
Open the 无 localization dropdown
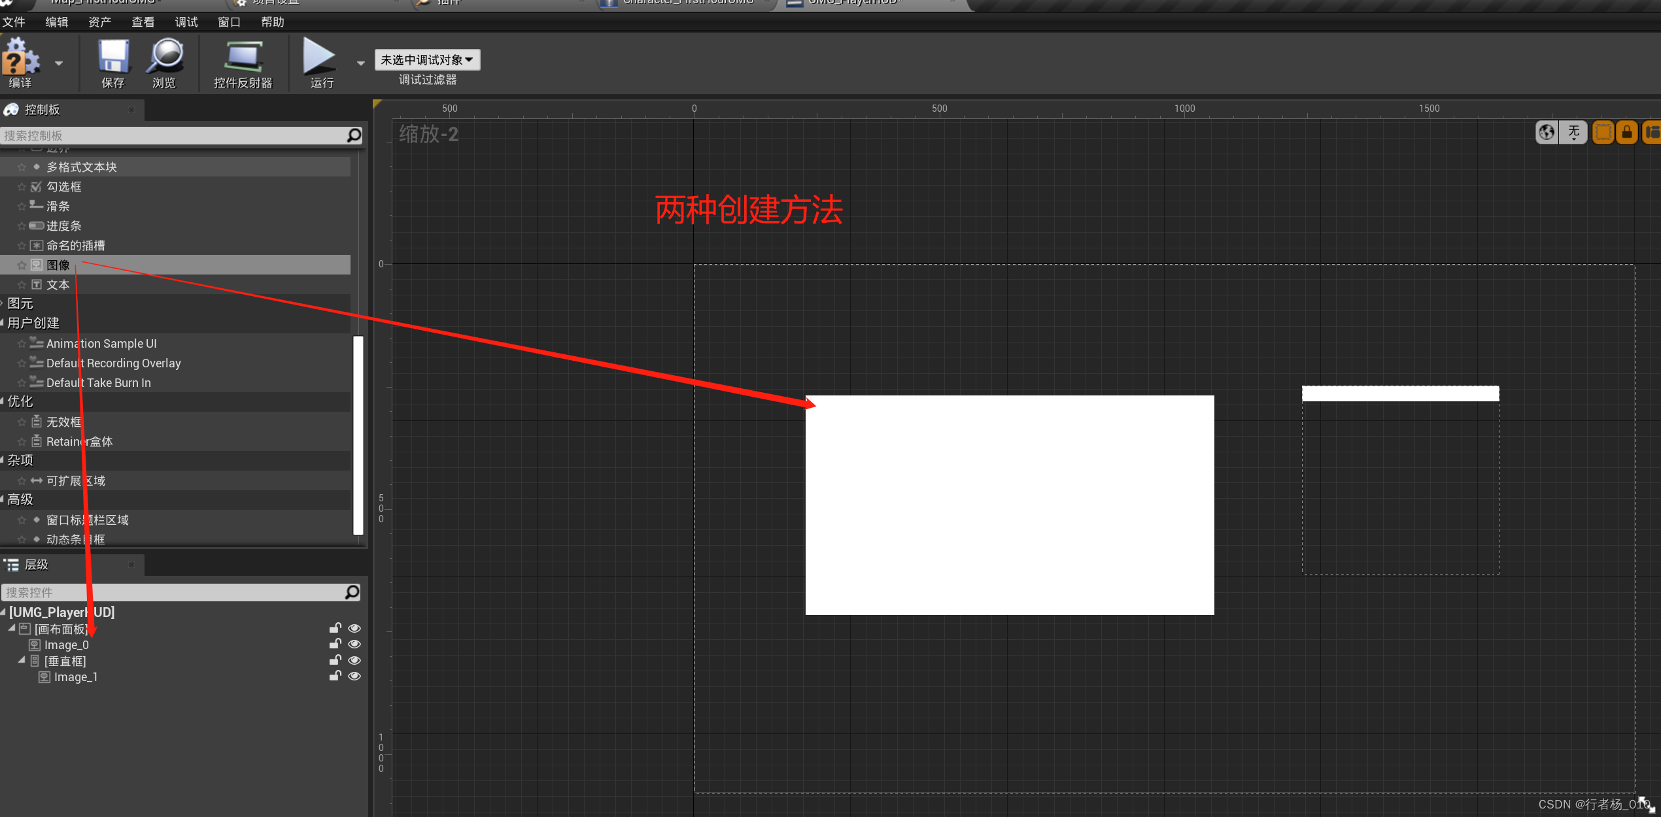1573,133
